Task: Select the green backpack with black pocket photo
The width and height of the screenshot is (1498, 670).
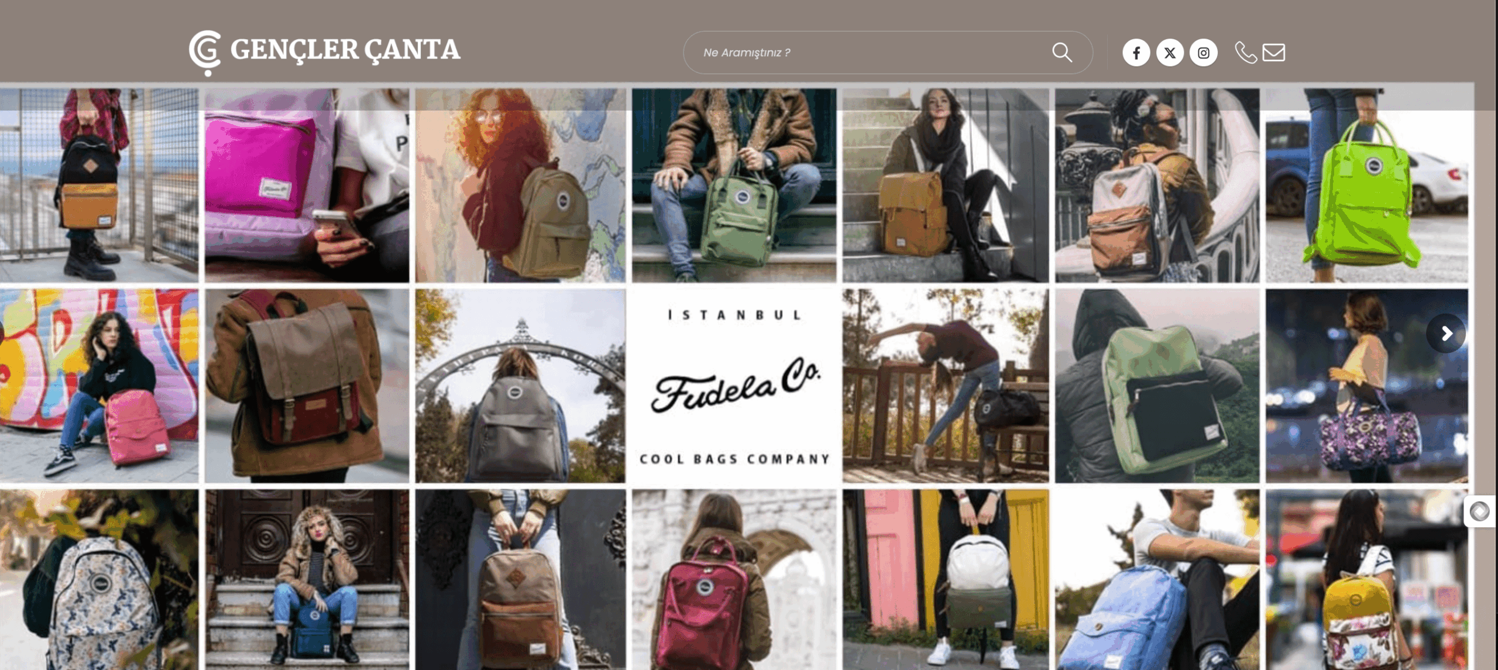Action: point(1157,386)
